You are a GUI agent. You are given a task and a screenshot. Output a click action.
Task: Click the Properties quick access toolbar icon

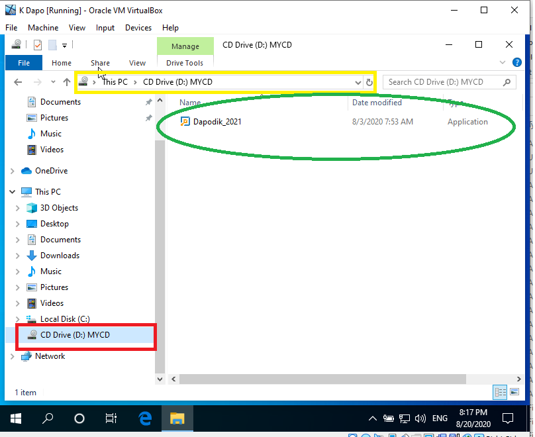click(x=38, y=44)
